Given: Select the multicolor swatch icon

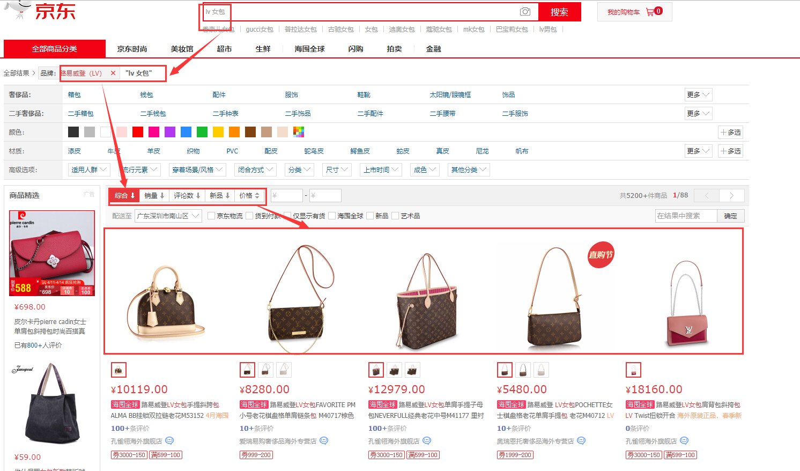Looking at the screenshot, I should 299,132.
